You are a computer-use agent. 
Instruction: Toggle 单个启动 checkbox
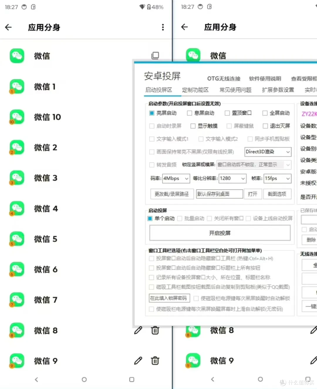click(150, 218)
